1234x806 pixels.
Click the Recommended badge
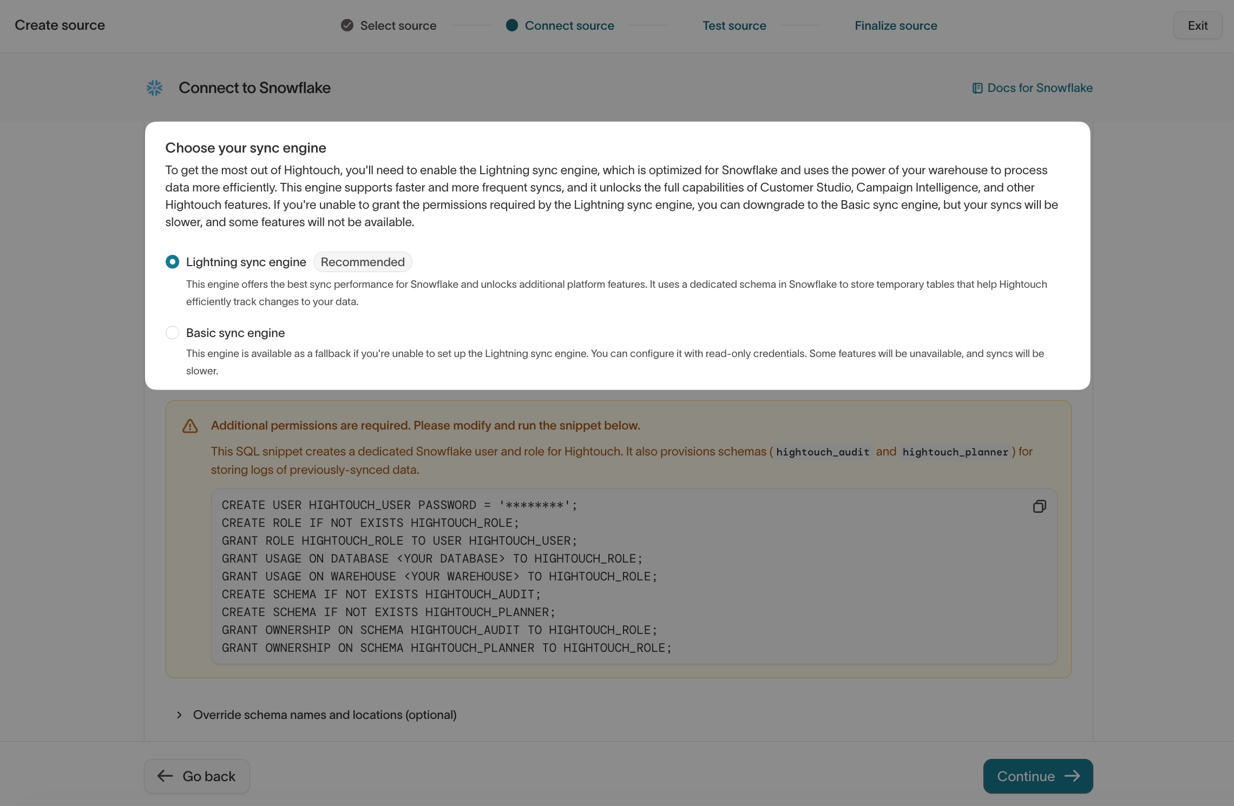point(363,262)
